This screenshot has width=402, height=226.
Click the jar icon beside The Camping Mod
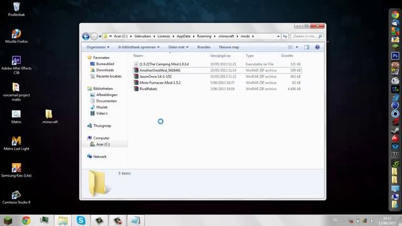136,64
